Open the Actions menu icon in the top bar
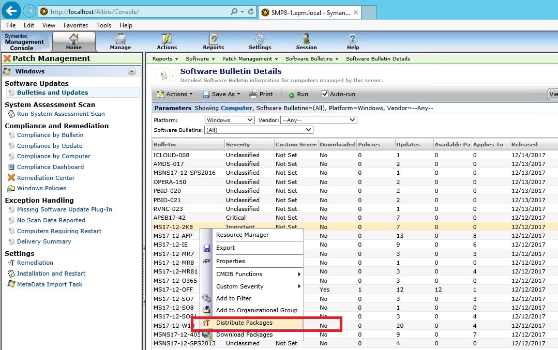558x350 pixels. pyautogui.click(x=167, y=39)
